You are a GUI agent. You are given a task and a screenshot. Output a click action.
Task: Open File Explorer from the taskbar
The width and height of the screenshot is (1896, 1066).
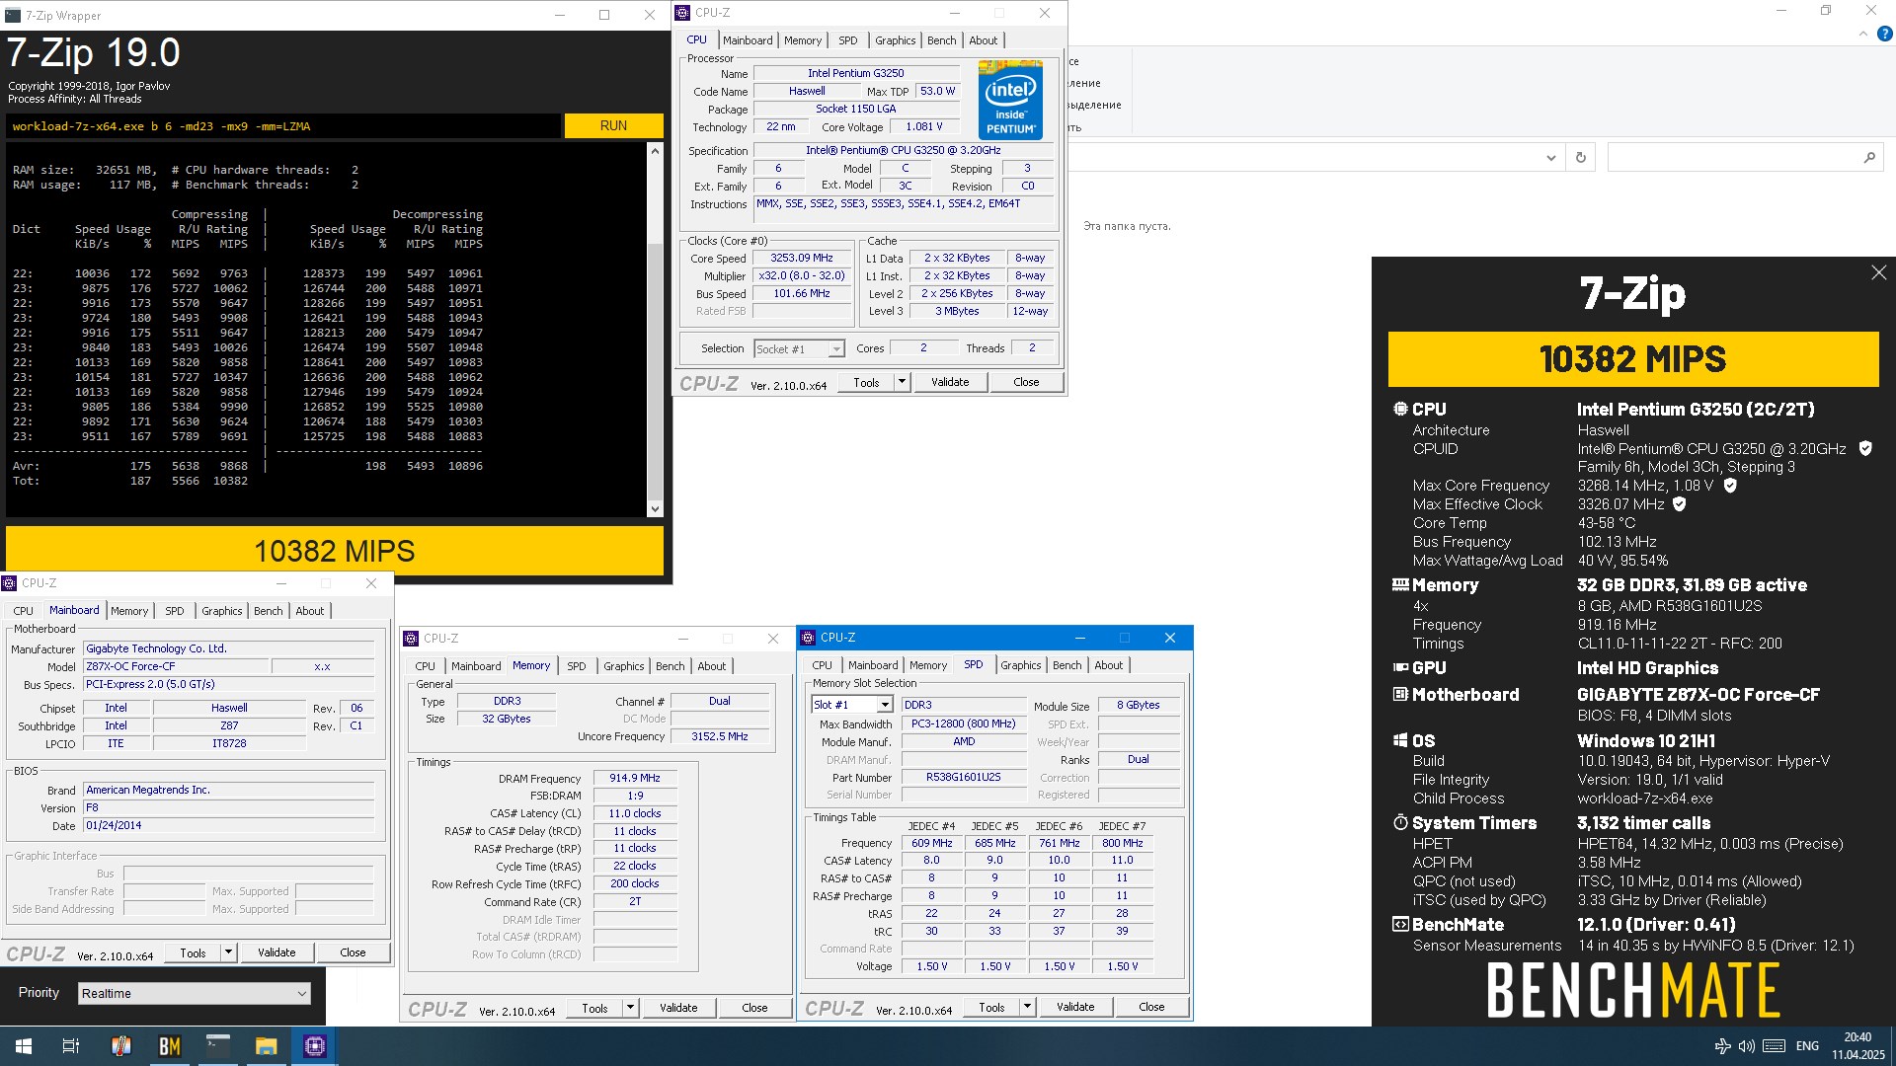pyautogui.click(x=266, y=1046)
